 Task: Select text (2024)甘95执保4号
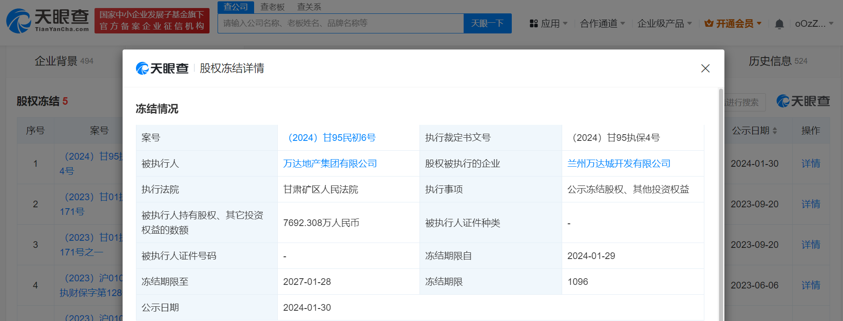click(x=613, y=138)
